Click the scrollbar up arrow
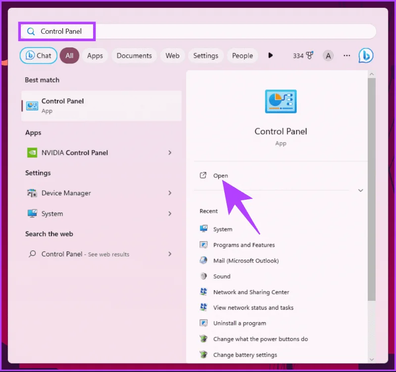Image resolution: width=396 pixels, height=372 pixels. [372, 74]
